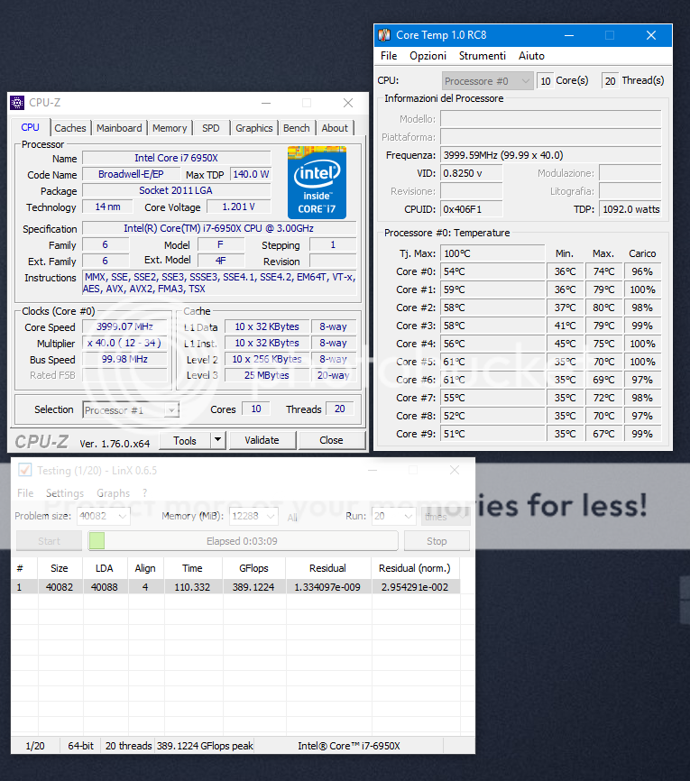Image resolution: width=690 pixels, height=781 pixels.
Task: Click the CPU-Z app icon in title bar
Action: pos(18,103)
